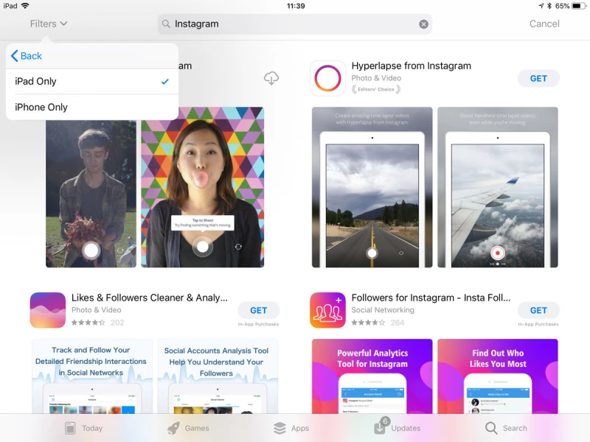Open the Hyperlapse from Instagram app icon
The image size is (590, 442).
[327, 78]
